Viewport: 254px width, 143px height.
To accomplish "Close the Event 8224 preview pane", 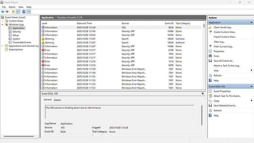I will pos(203,94).
